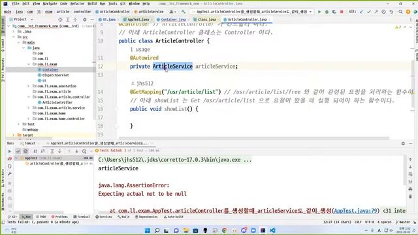Collapse the src folder
The height and width of the screenshot is (235, 418).
pyautogui.click(x=14, y=37)
